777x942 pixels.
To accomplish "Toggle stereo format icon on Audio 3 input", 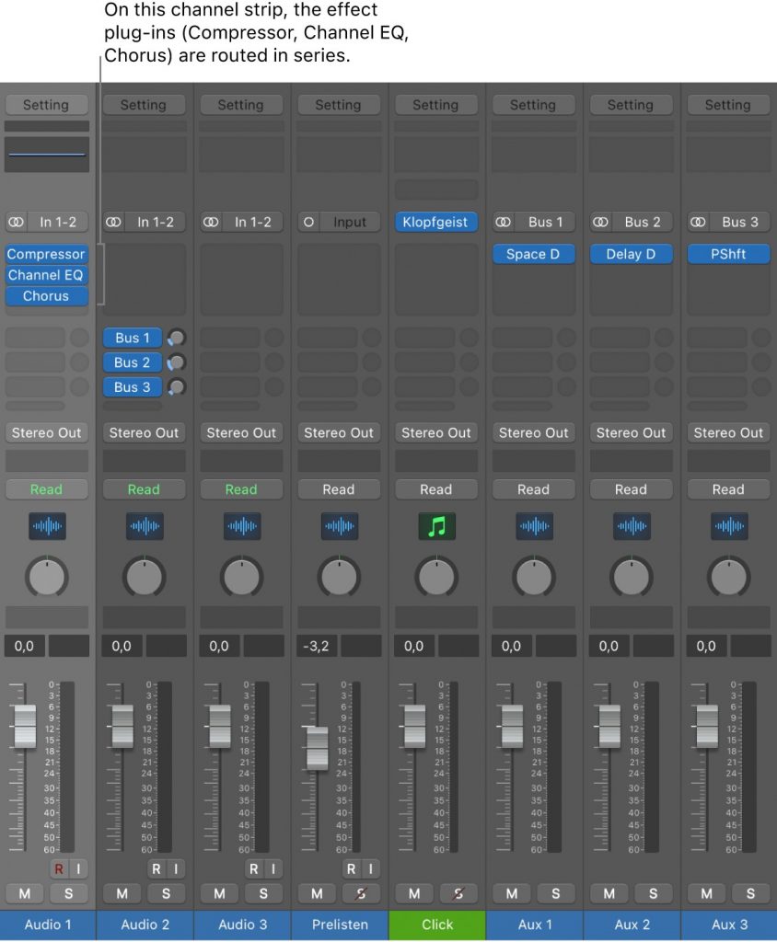I will point(211,222).
